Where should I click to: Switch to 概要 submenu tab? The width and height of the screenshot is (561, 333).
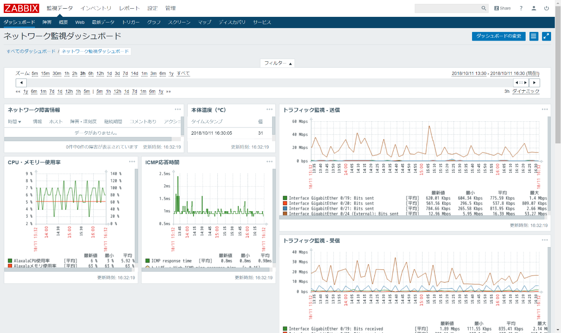click(63, 22)
